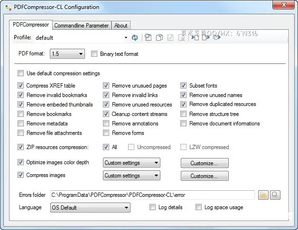This screenshot has width=298, height=230.
Task: Check Remove metadata box
Action: (x=20, y=124)
